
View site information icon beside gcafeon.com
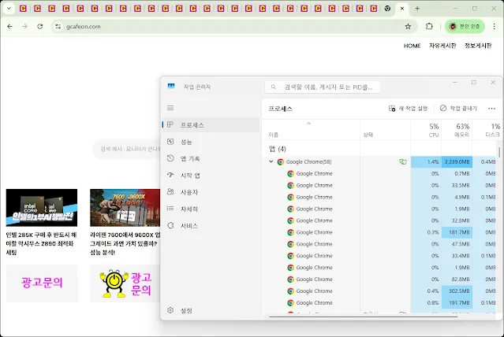coord(58,26)
